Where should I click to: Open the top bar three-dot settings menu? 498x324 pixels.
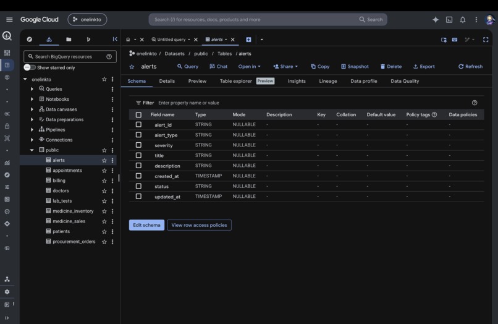pos(476,20)
